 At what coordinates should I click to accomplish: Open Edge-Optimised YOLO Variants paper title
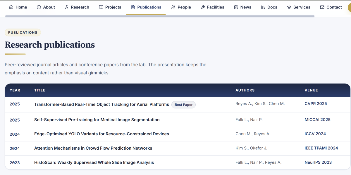101,134
